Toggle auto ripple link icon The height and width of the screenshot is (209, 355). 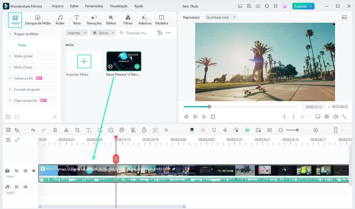click(x=17, y=140)
